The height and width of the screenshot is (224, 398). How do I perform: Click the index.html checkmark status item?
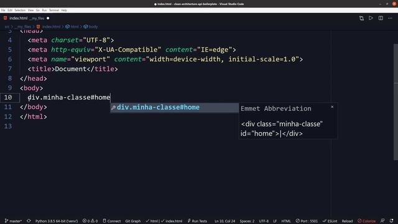pyautogui.click(x=172, y=221)
